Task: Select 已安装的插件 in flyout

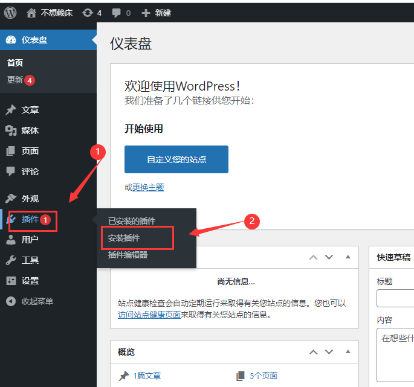Action: point(132,221)
